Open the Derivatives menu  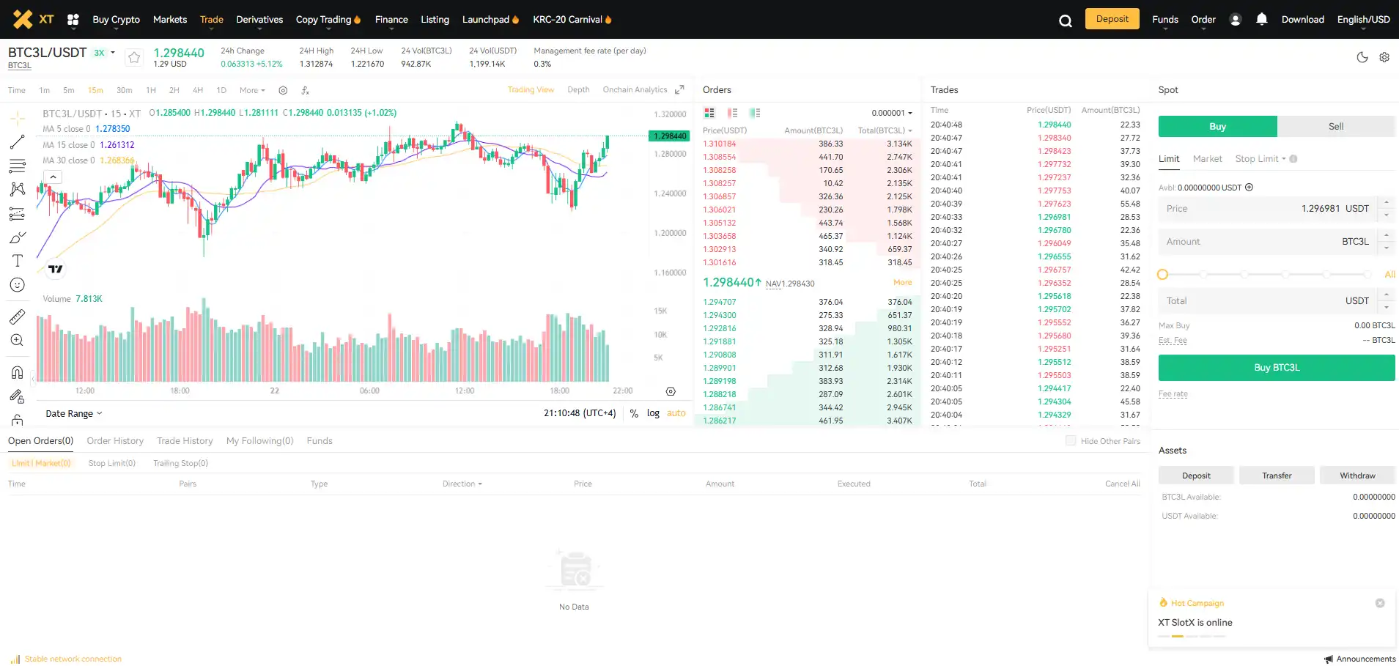pos(259,20)
